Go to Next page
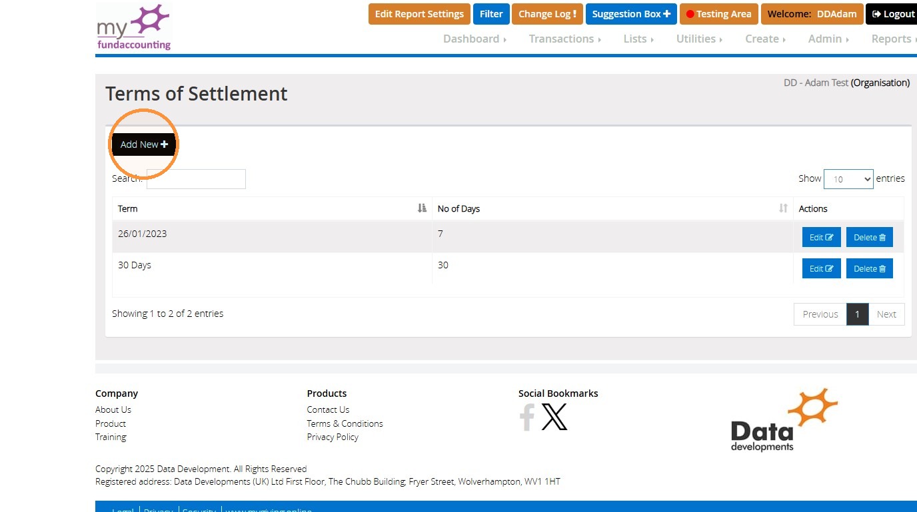Screen dimensions: 917x512 click(x=886, y=314)
